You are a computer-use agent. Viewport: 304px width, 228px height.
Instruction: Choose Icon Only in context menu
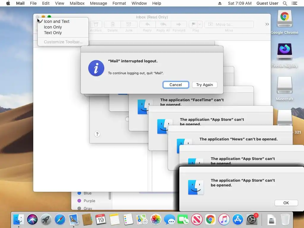tap(63, 27)
